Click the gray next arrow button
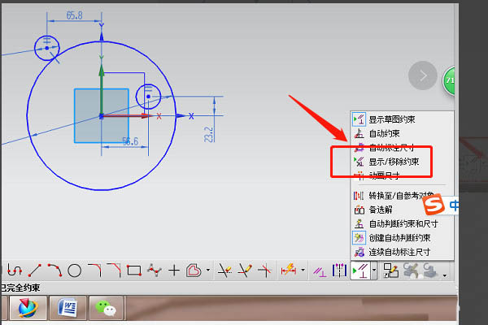This screenshot has width=488, height=325. [x=423, y=76]
